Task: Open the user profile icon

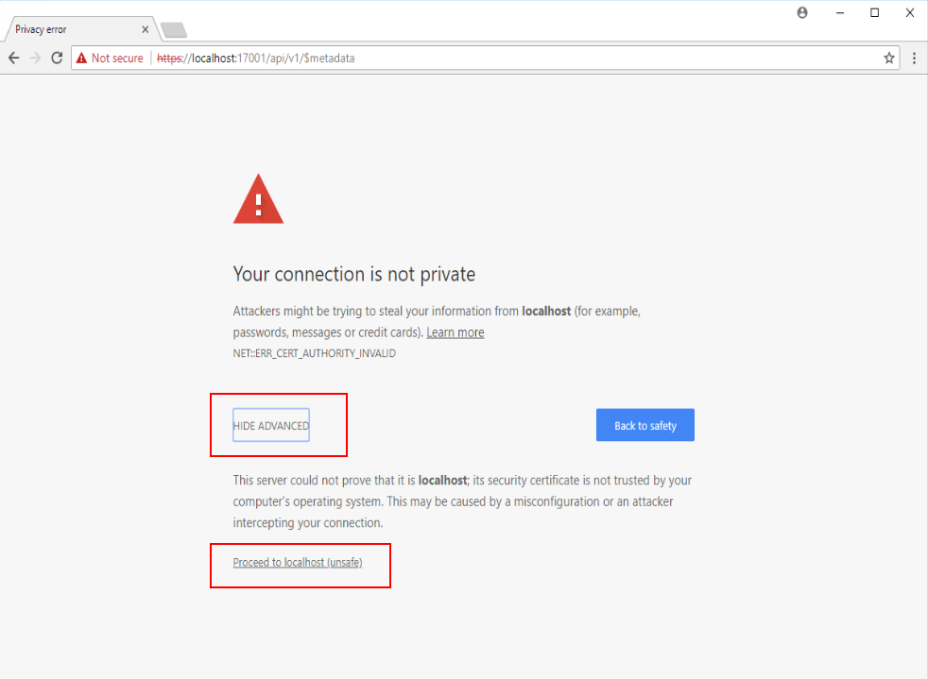Action: [x=802, y=13]
